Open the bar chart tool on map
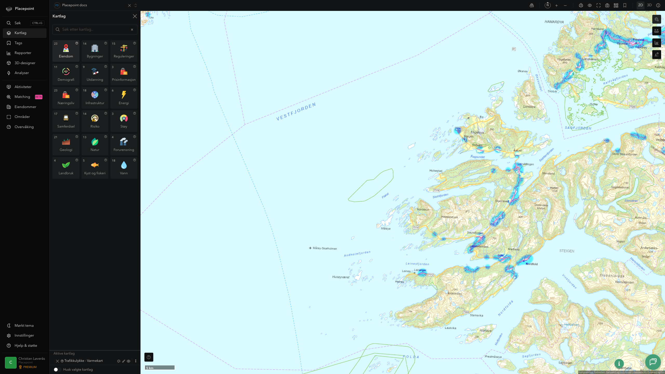 tap(656, 43)
